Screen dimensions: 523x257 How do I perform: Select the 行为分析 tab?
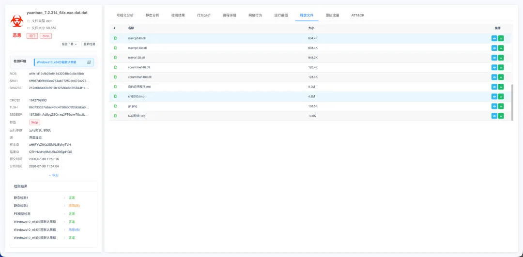click(204, 15)
